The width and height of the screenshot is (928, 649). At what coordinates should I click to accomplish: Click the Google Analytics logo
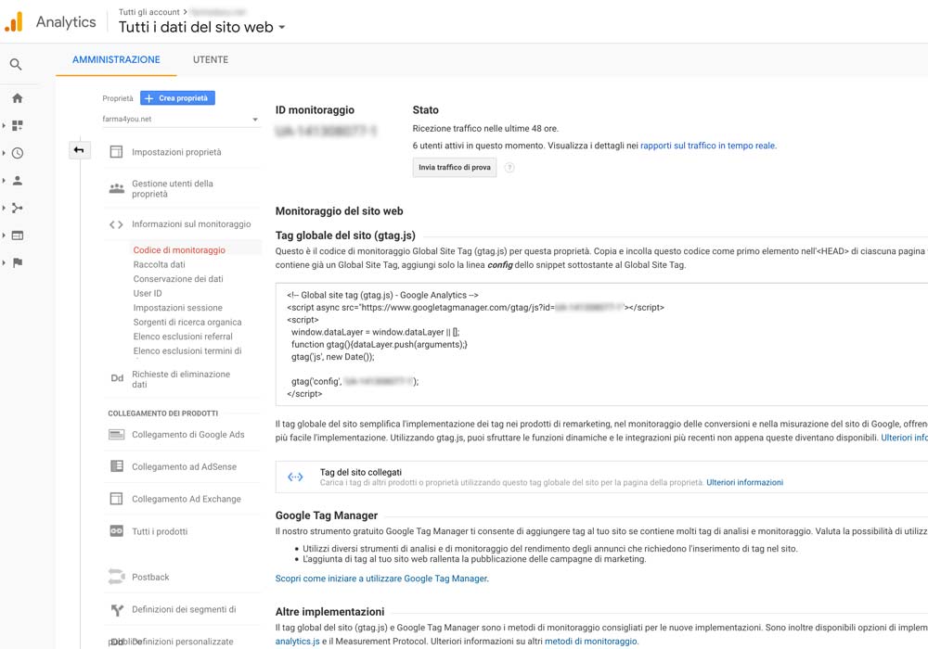pyautogui.click(x=14, y=22)
